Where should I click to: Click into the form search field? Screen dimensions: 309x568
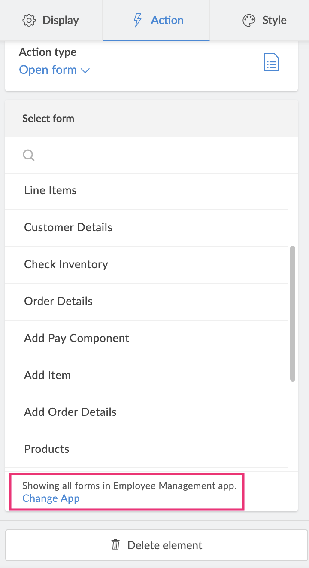coord(159,155)
